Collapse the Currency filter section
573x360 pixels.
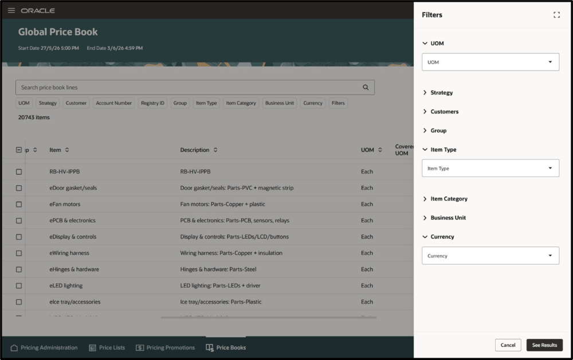[425, 237]
